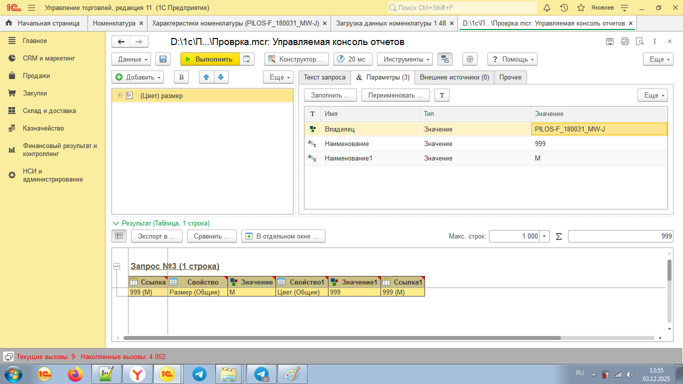Image resolution: width=683 pixels, height=384 pixels.
Task: Switch to the Прочее tab
Action: (510, 77)
